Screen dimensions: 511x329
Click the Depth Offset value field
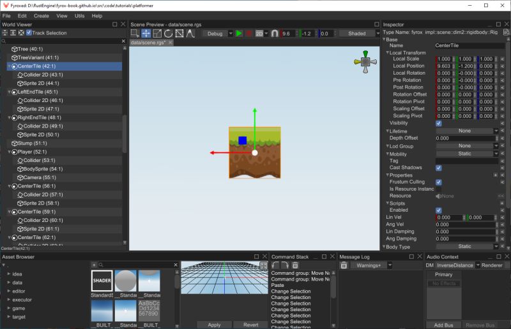[x=466, y=138]
